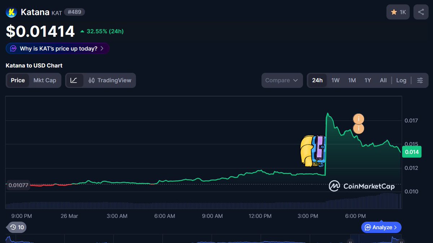Select the All time range
The image size is (433, 243).
click(x=383, y=80)
